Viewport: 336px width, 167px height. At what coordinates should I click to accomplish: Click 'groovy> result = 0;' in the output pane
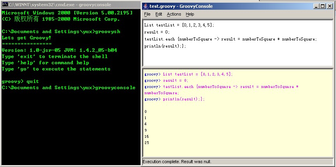pyautogui.click(x=166, y=81)
